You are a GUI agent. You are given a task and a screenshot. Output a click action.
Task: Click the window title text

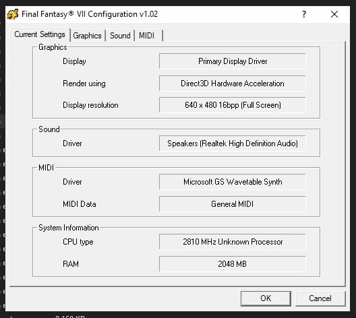point(90,14)
